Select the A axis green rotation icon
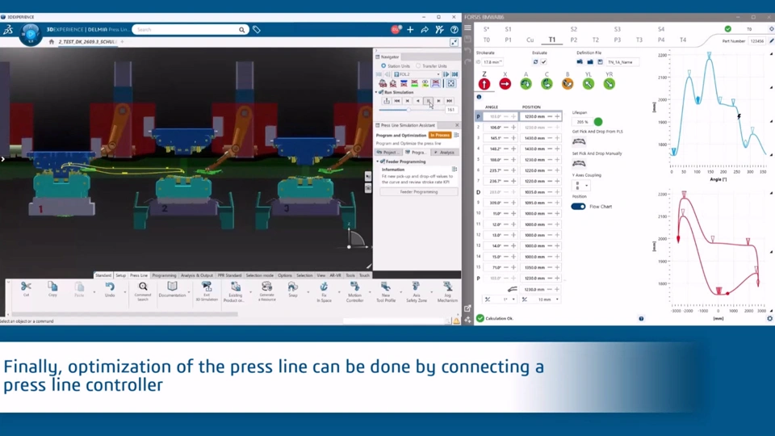This screenshot has width=775, height=436. (x=526, y=84)
